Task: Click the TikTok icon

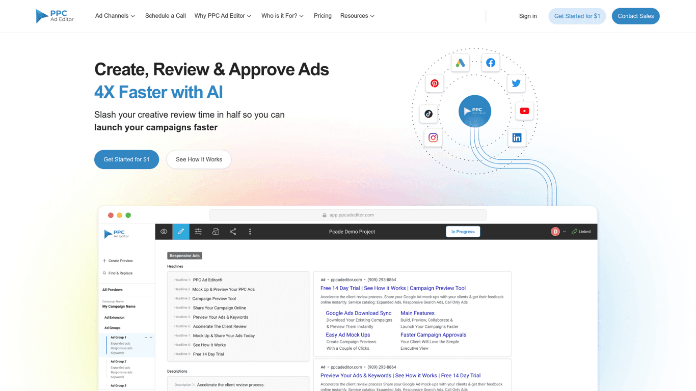Action: tap(429, 114)
